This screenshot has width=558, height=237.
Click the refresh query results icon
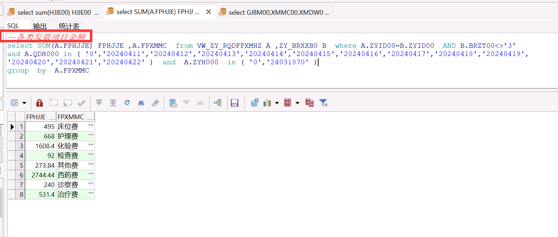(x=127, y=103)
